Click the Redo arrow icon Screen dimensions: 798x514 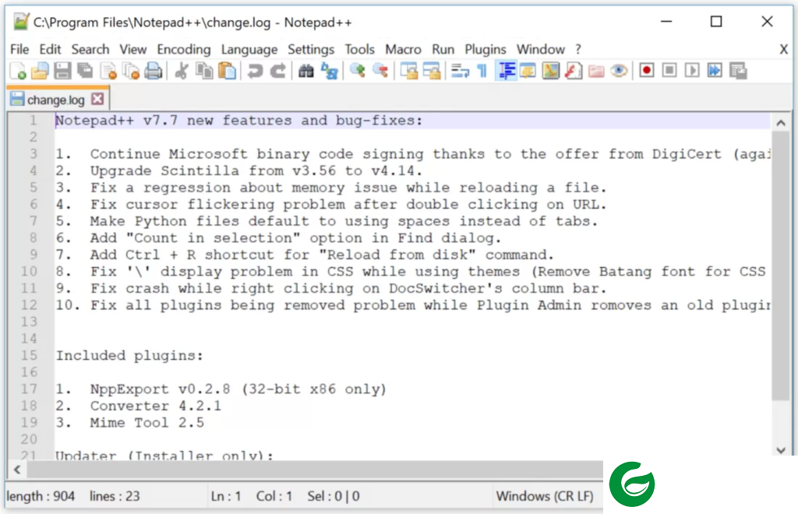click(x=278, y=71)
